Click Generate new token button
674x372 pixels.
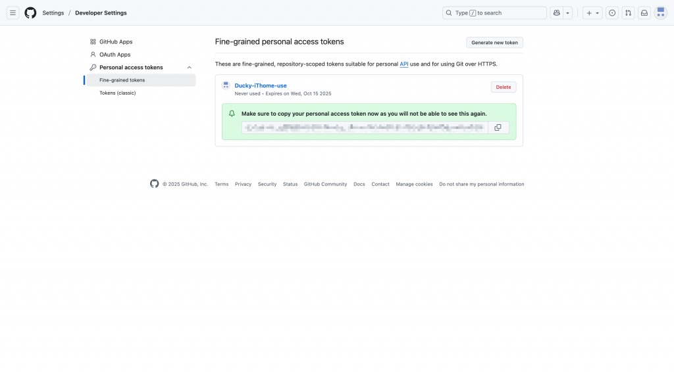coord(494,43)
